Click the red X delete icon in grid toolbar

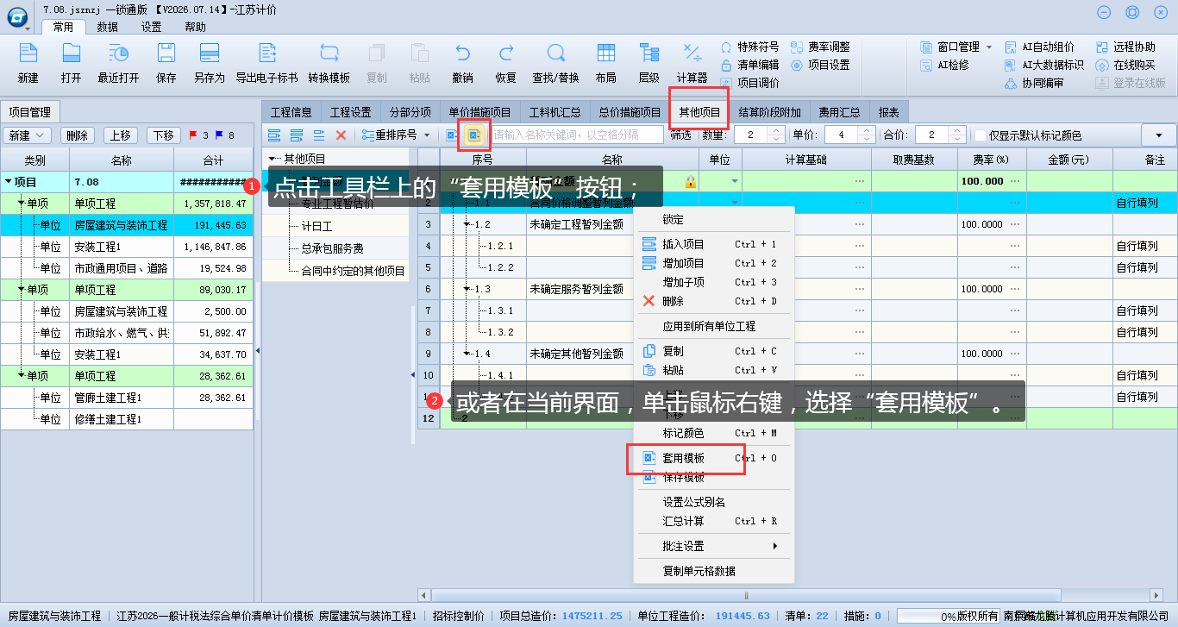click(341, 135)
